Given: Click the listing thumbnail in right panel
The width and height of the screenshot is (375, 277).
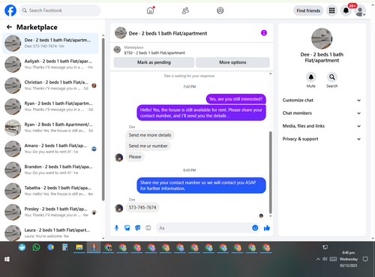Looking at the screenshot, I should pos(322,38).
